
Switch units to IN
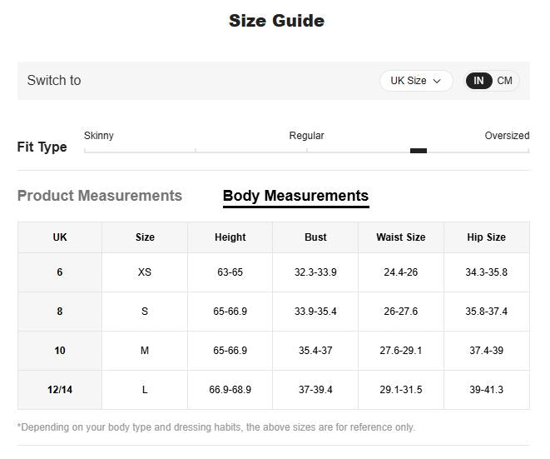point(479,81)
